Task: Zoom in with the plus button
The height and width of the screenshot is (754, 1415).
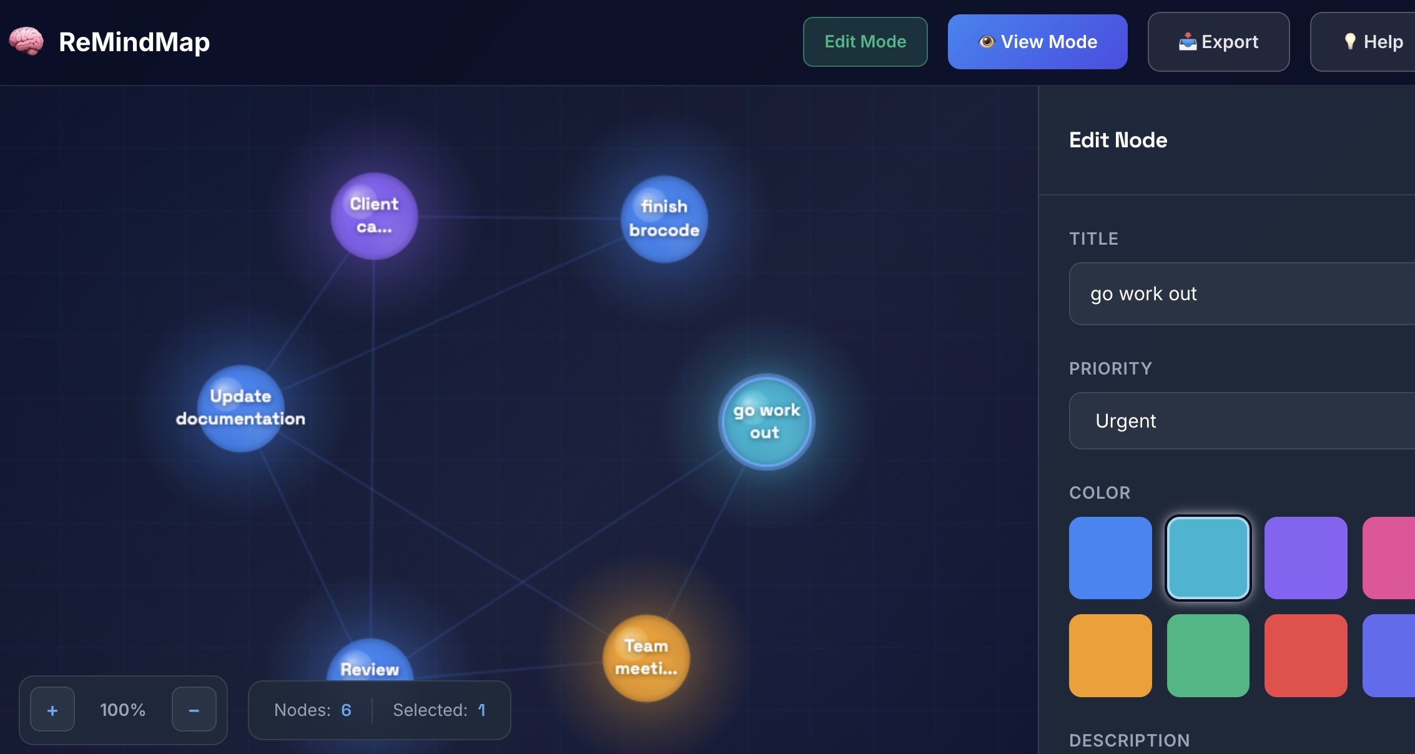Action: click(x=52, y=710)
